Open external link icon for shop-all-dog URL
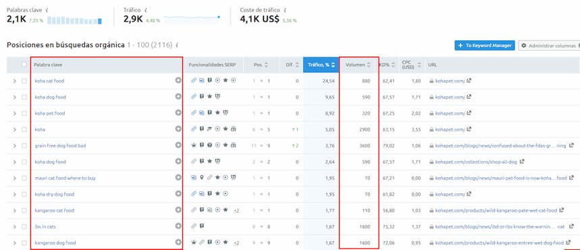 [522, 162]
